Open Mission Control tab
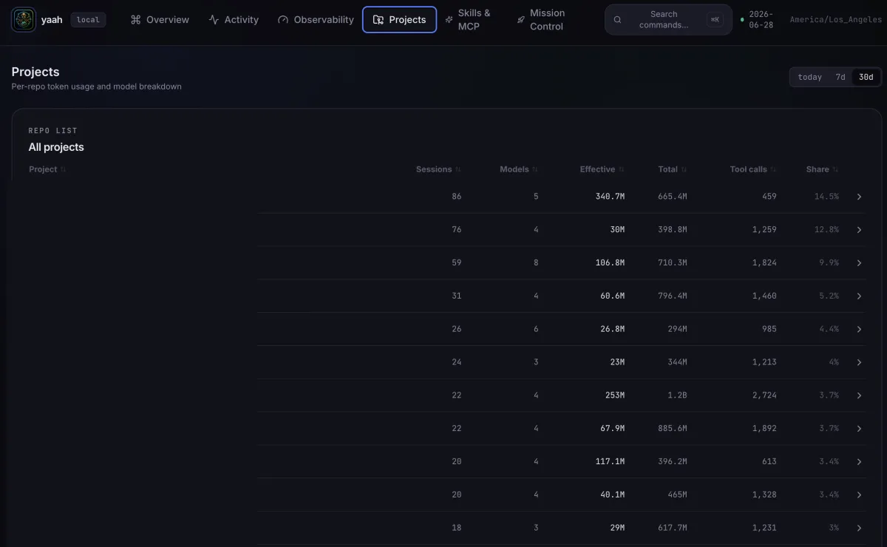 coord(540,20)
